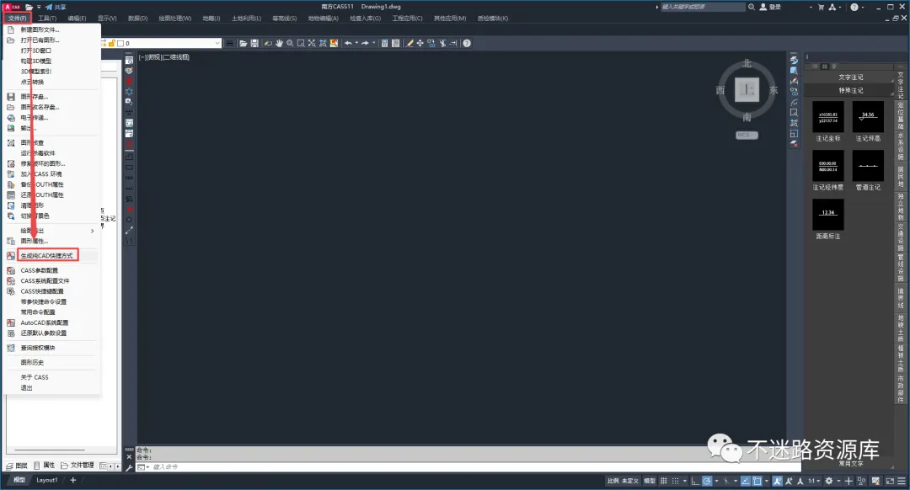The image size is (910, 490).
Task: Add a new layout with plus tab
Action: pyautogui.click(x=73, y=480)
